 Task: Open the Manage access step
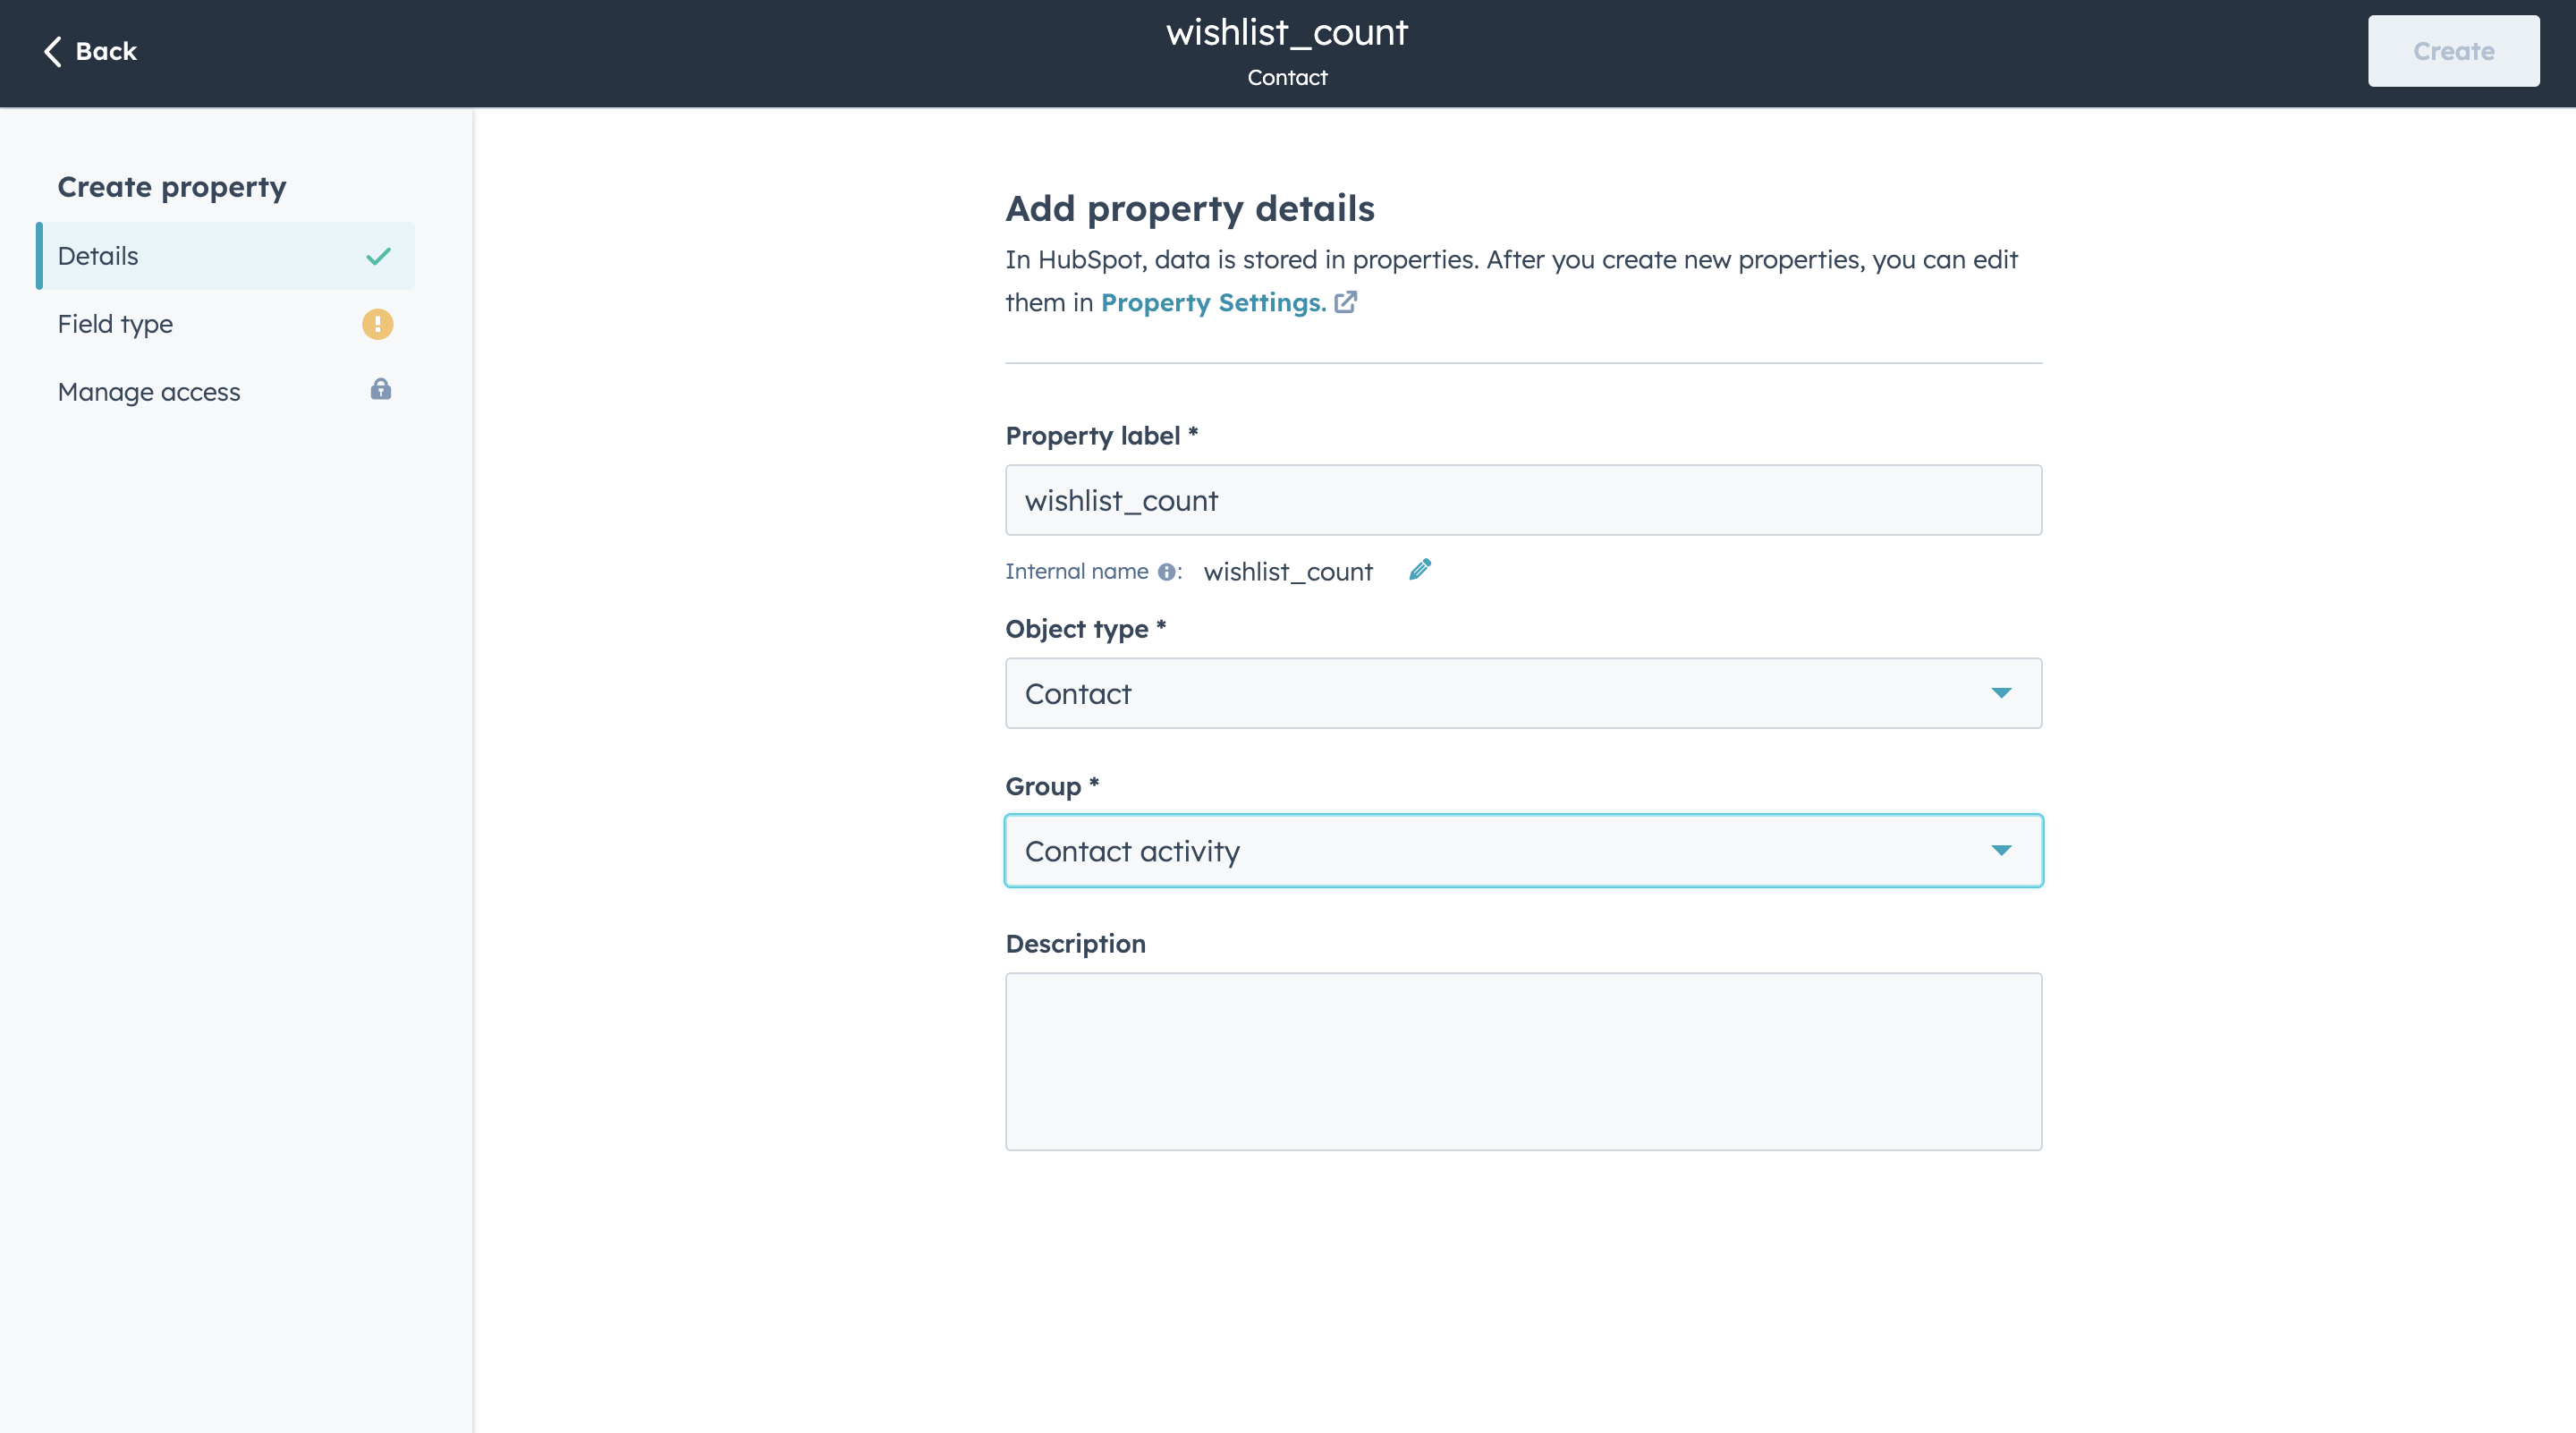[x=149, y=392]
